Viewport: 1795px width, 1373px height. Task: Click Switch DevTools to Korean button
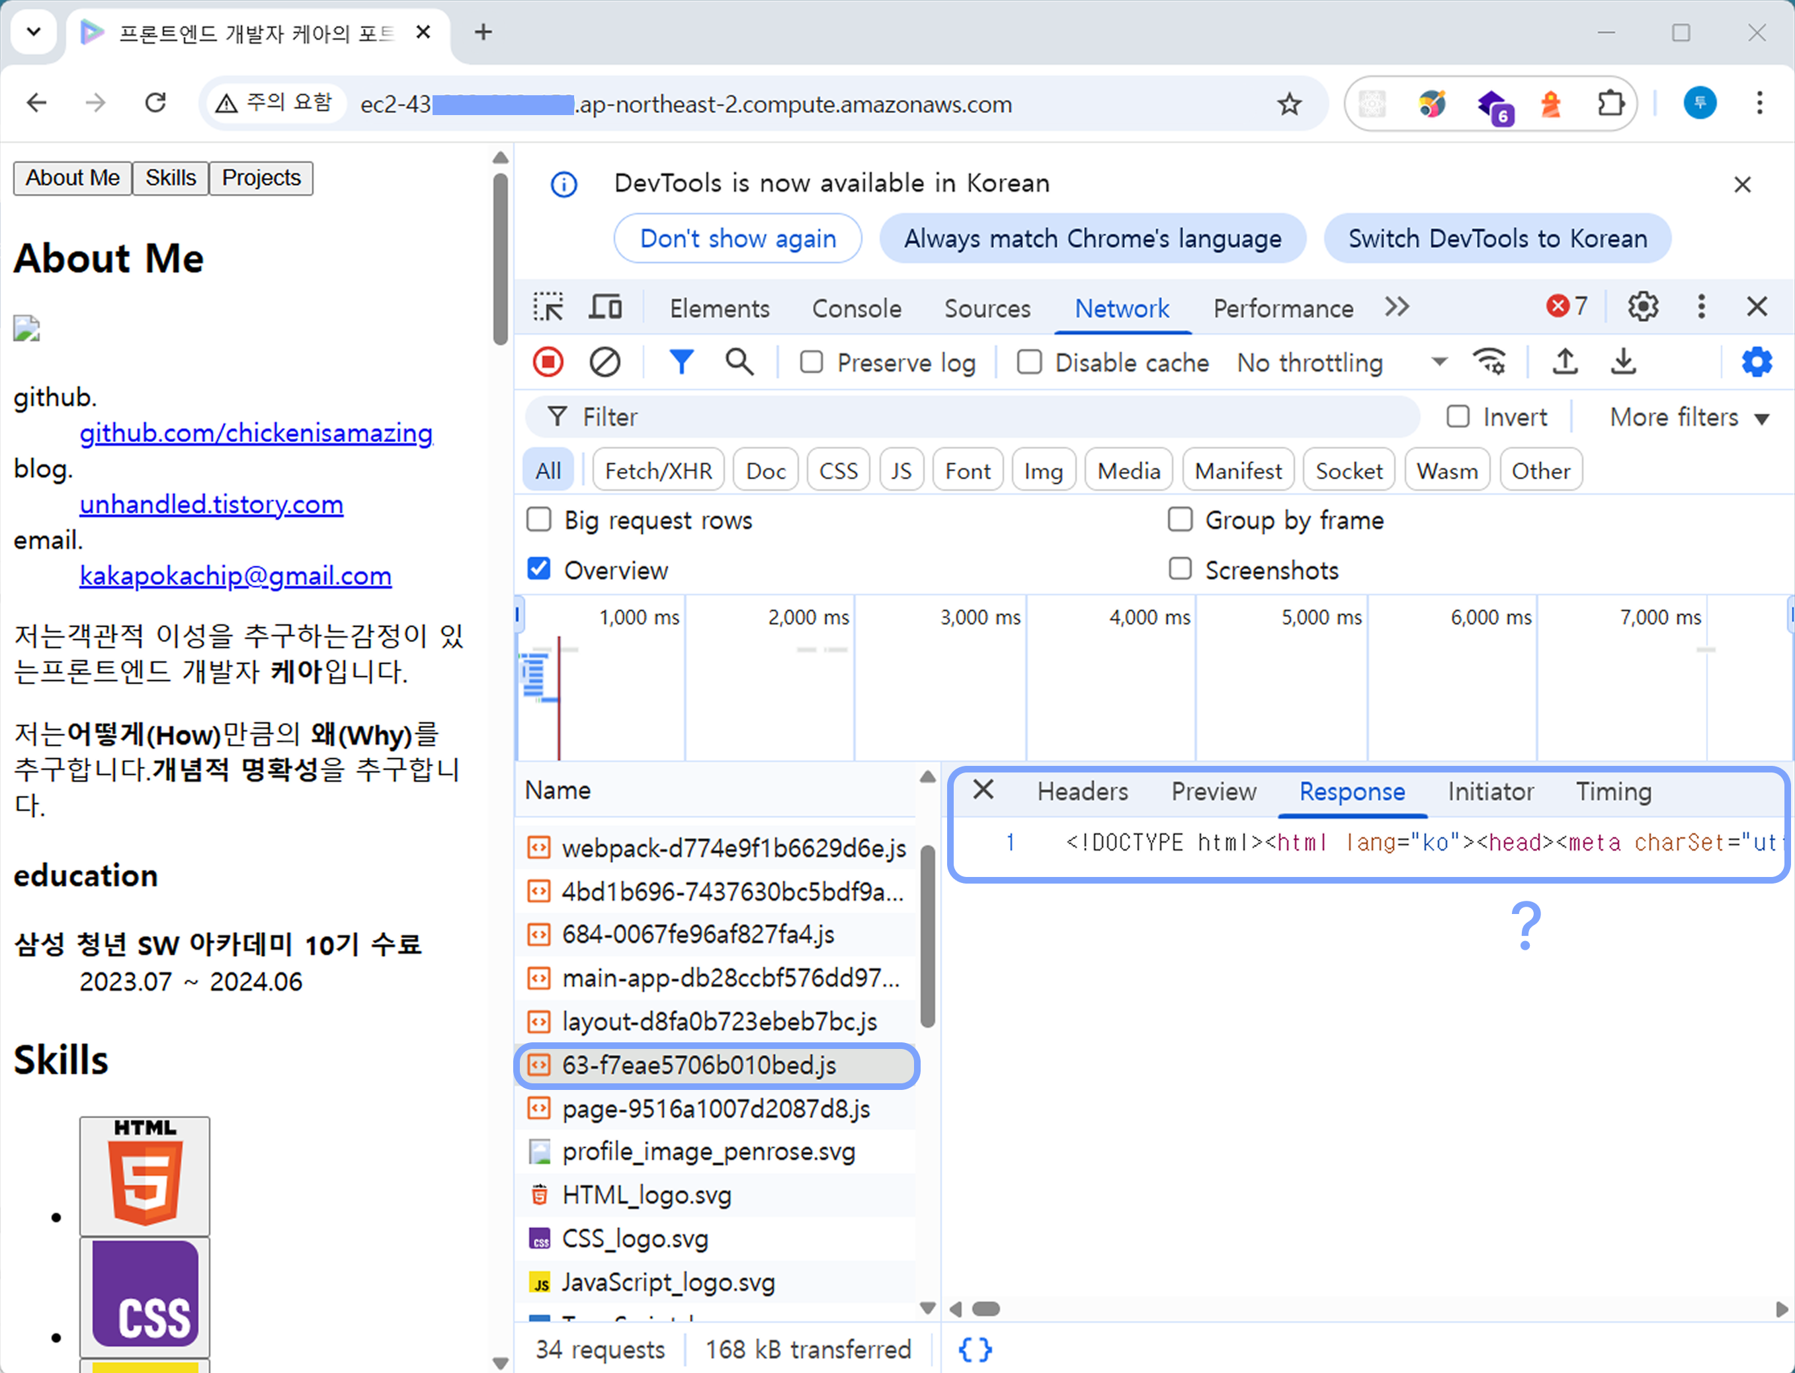pos(1497,239)
